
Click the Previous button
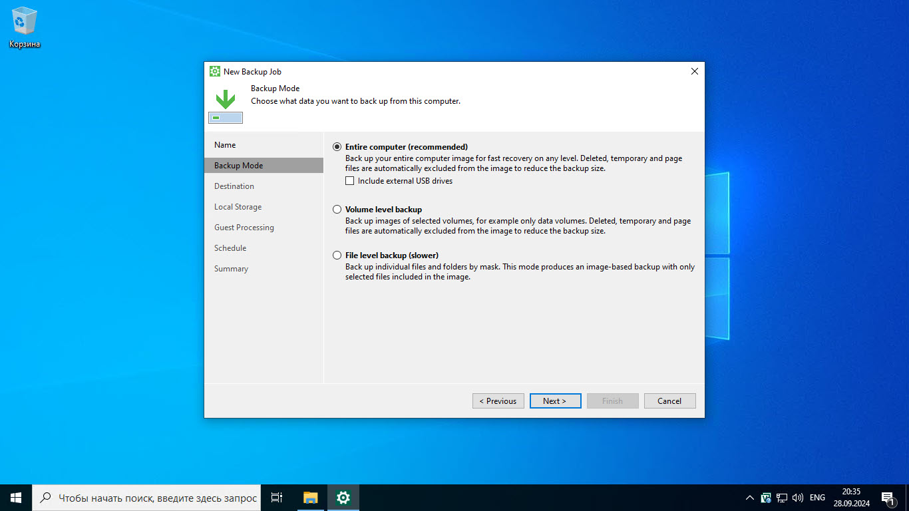click(498, 401)
